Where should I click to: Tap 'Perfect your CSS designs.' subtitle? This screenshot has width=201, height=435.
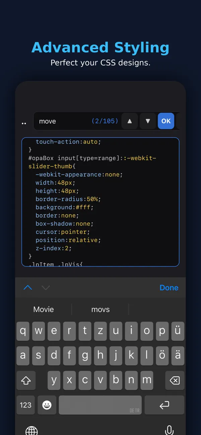coord(100,63)
